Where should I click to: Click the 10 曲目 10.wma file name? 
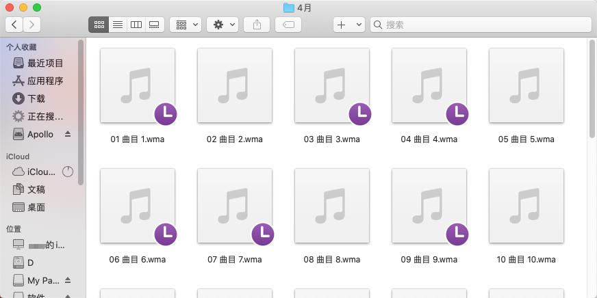[x=526, y=260]
